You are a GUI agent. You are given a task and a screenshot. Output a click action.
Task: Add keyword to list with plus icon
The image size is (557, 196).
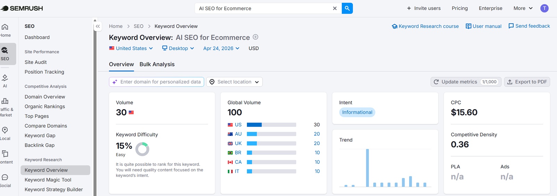click(x=255, y=37)
